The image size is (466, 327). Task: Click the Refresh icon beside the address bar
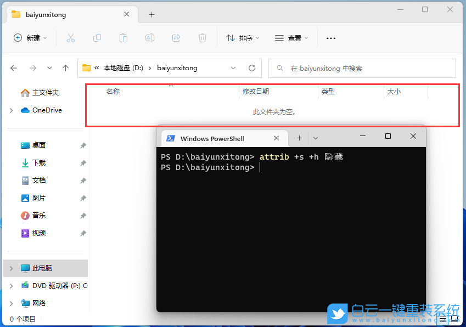(x=252, y=68)
